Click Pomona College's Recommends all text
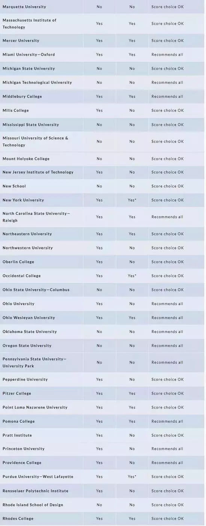This screenshot has height=526, width=206. coord(167,421)
